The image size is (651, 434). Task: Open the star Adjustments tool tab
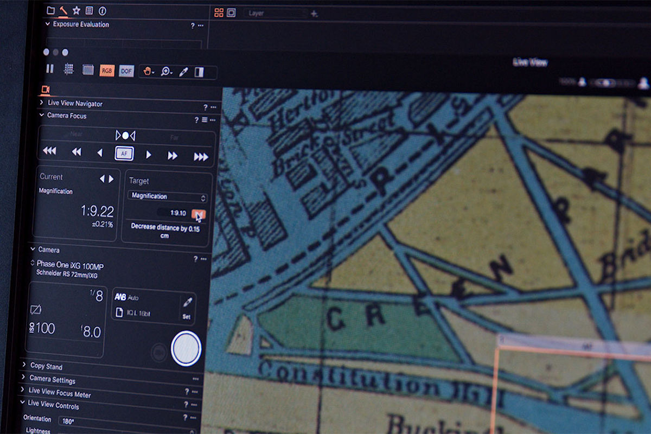pyautogui.click(x=76, y=10)
